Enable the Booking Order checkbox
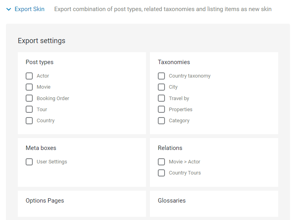The width and height of the screenshot is (292, 220). pyautogui.click(x=29, y=98)
